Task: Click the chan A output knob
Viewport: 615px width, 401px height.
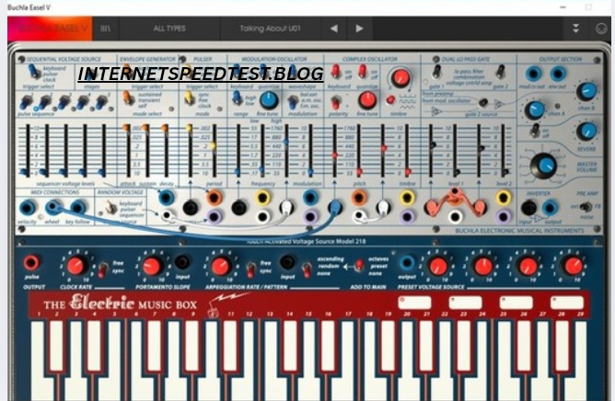Action: [535, 110]
